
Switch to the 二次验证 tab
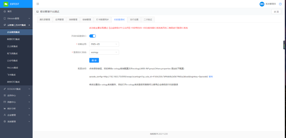148,20
